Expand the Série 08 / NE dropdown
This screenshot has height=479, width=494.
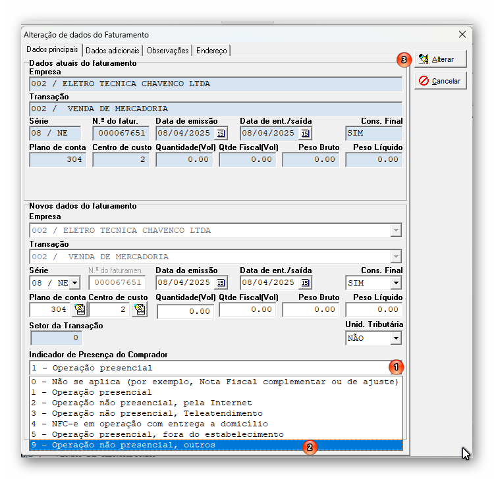[x=74, y=283]
